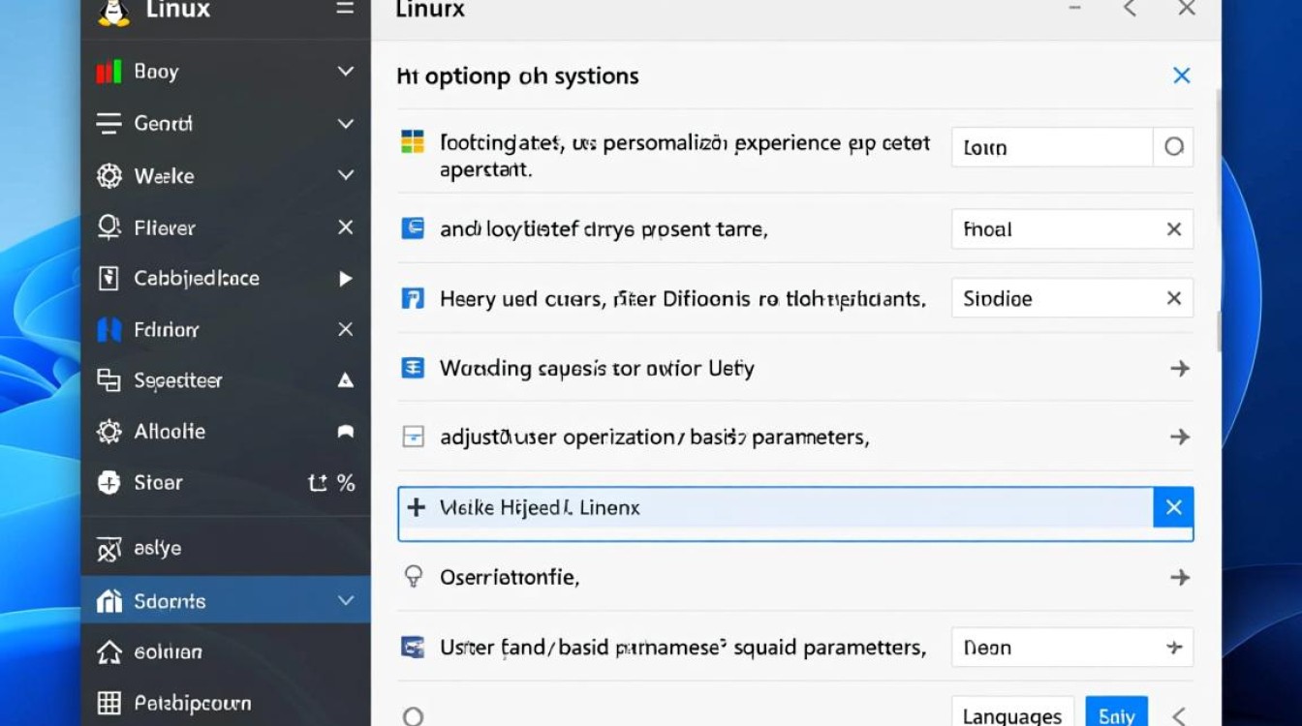Open the gear icon next to "Waeke"
The image size is (1302, 726).
click(108, 175)
